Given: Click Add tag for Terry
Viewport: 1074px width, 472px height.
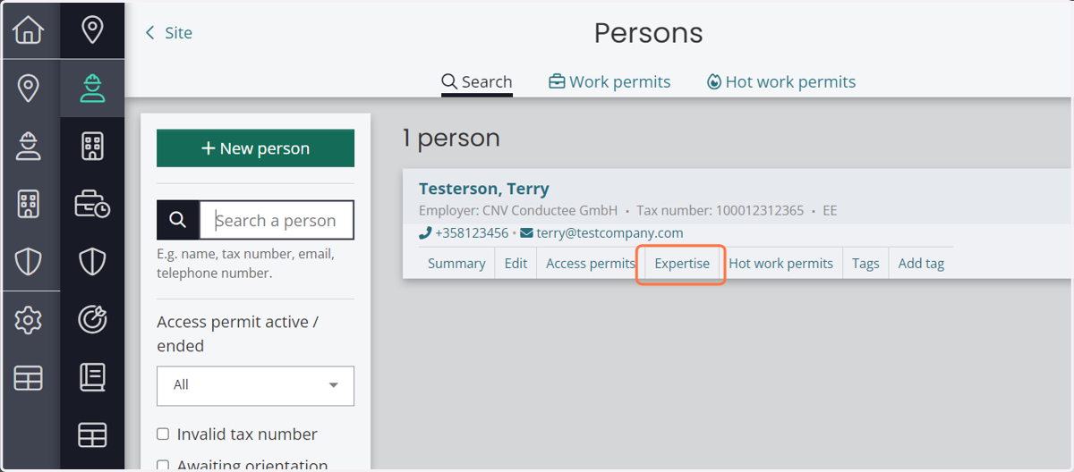Looking at the screenshot, I should [x=921, y=264].
